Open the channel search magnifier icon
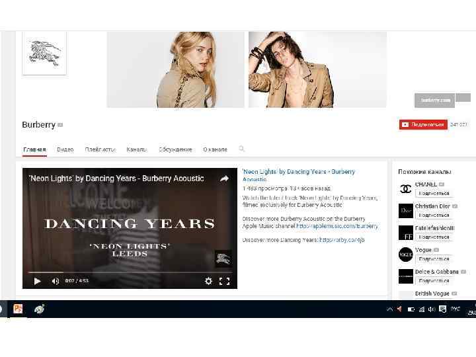The image size is (476, 357). pyautogui.click(x=242, y=149)
